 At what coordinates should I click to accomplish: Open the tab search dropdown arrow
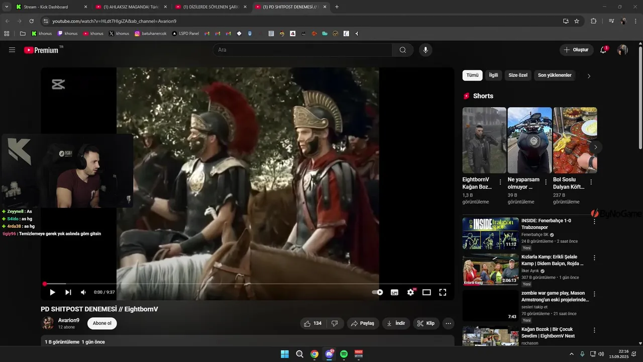click(7, 7)
